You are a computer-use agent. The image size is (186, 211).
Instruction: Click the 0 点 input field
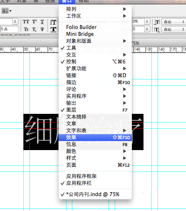point(9,29)
